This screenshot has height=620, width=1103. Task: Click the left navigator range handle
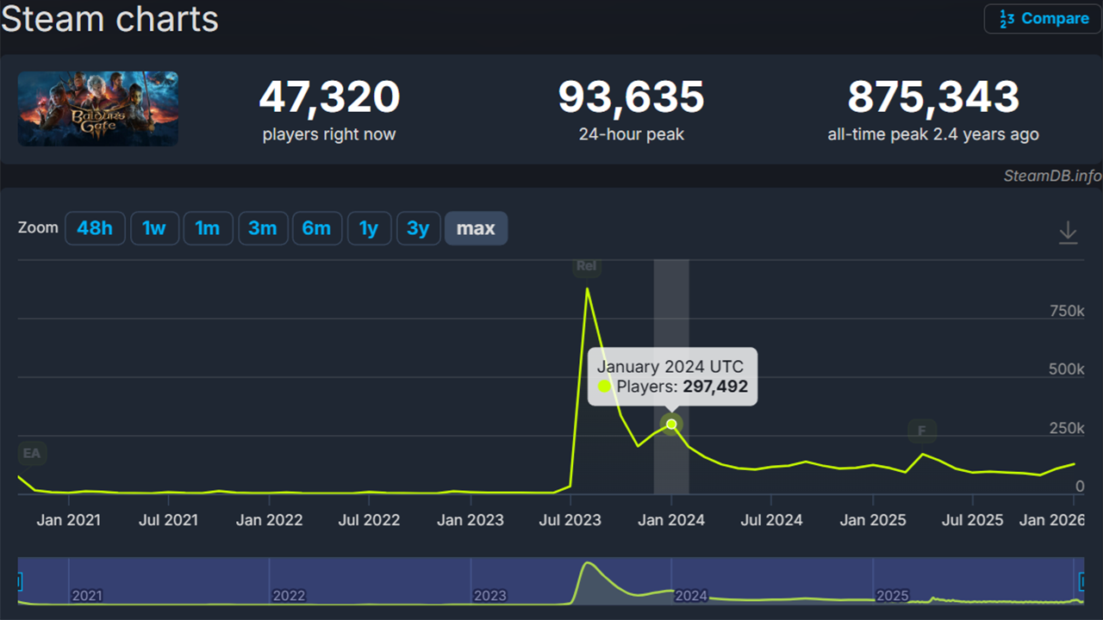(x=19, y=580)
